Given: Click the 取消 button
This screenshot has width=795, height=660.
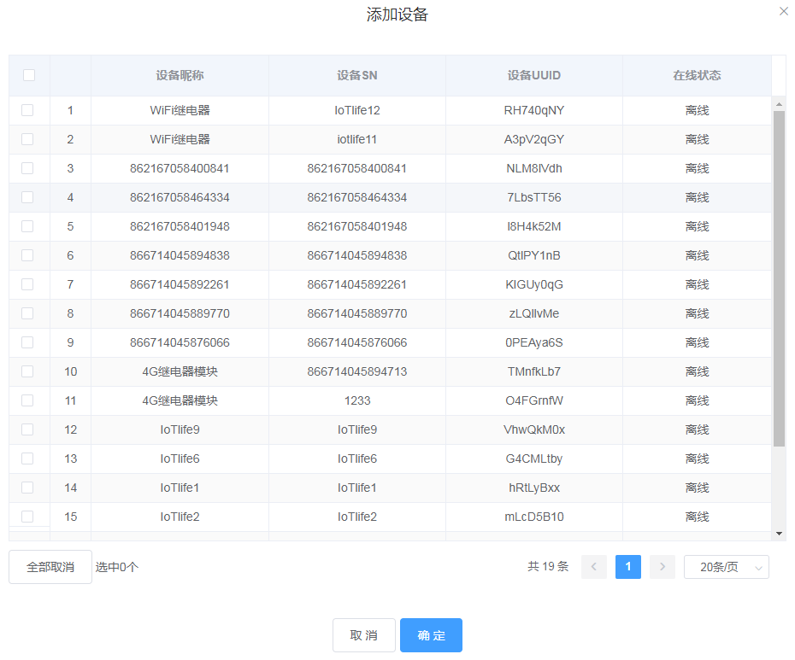Looking at the screenshot, I should pos(364,635).
